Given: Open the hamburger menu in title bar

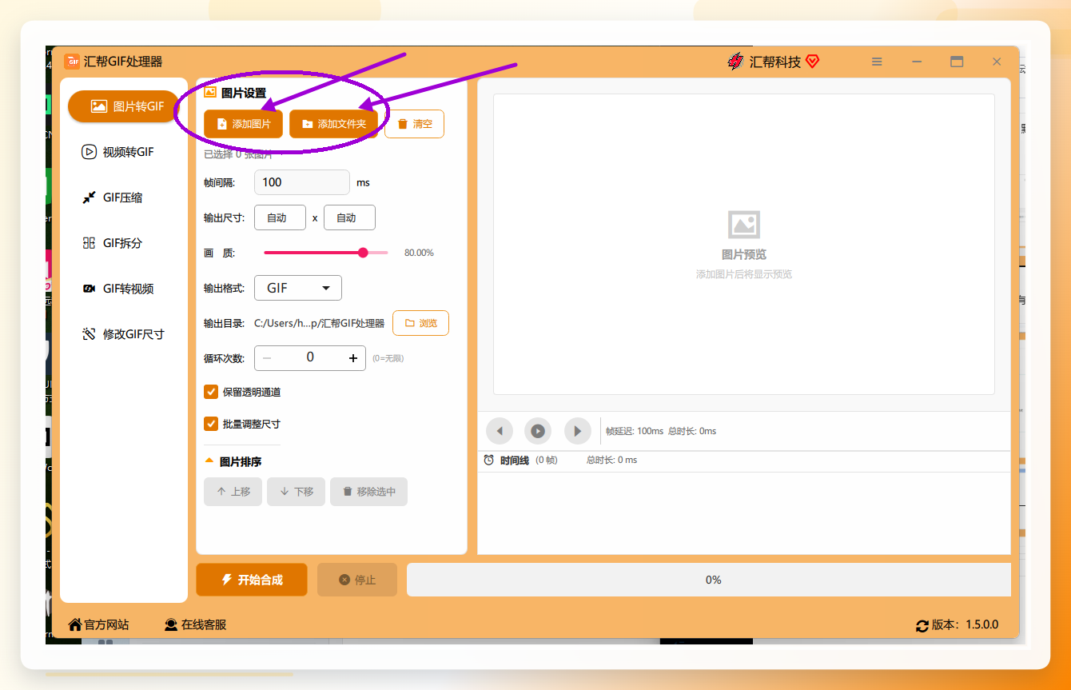Looking at the screenshot, I should (x=877, y=62).
